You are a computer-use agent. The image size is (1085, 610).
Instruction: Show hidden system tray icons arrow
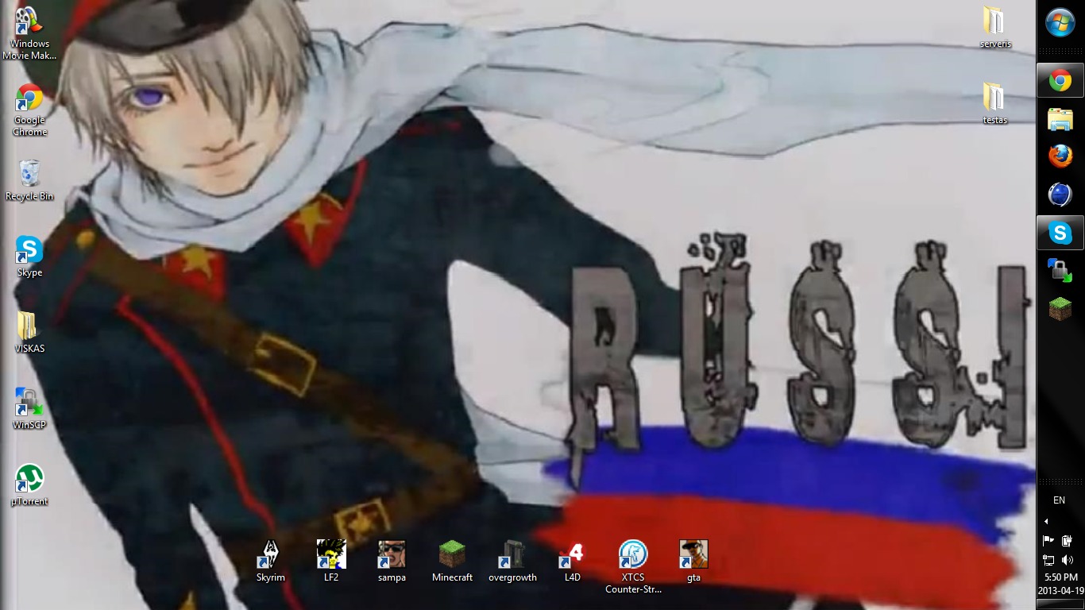pyautogui.click(x=1046, y=522)
